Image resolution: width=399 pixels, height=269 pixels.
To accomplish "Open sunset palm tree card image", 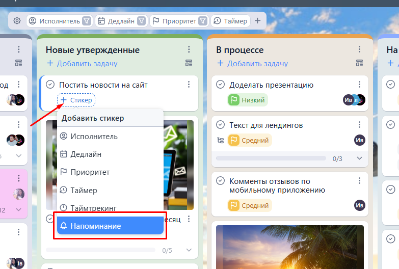I will 290,247.
